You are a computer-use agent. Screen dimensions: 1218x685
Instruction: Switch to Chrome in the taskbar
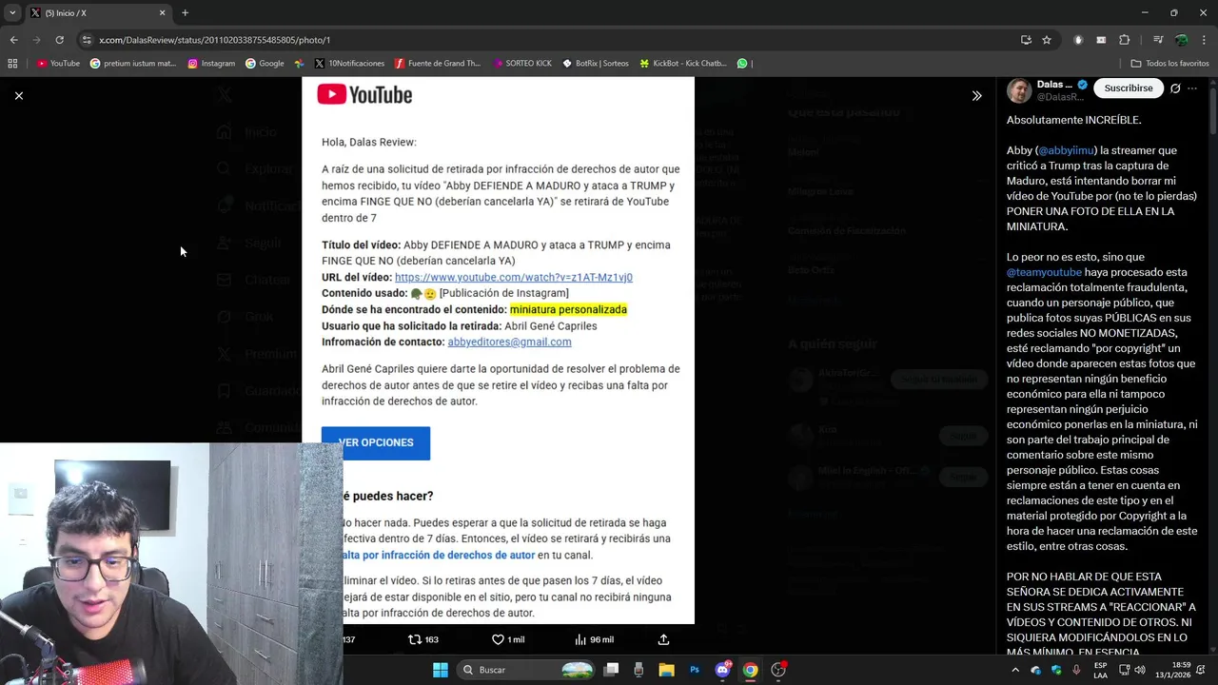(x=750, y=670)
